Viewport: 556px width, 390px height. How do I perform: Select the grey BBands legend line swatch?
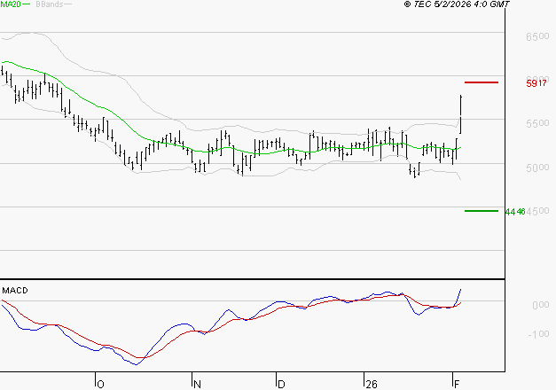[x=67, y=5]
